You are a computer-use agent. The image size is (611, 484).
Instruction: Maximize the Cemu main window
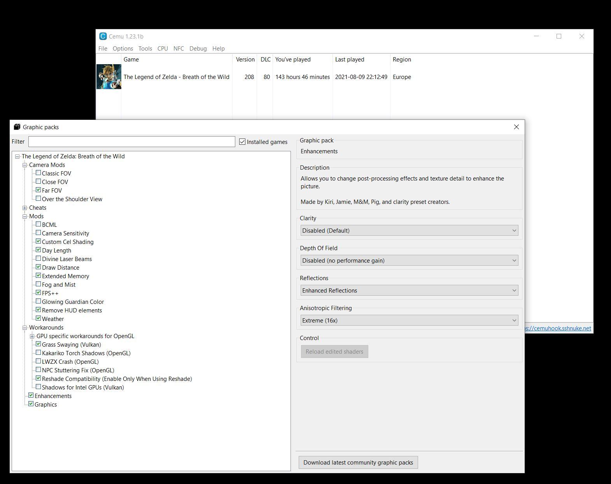pyautogui.click(x=559, y=36)
